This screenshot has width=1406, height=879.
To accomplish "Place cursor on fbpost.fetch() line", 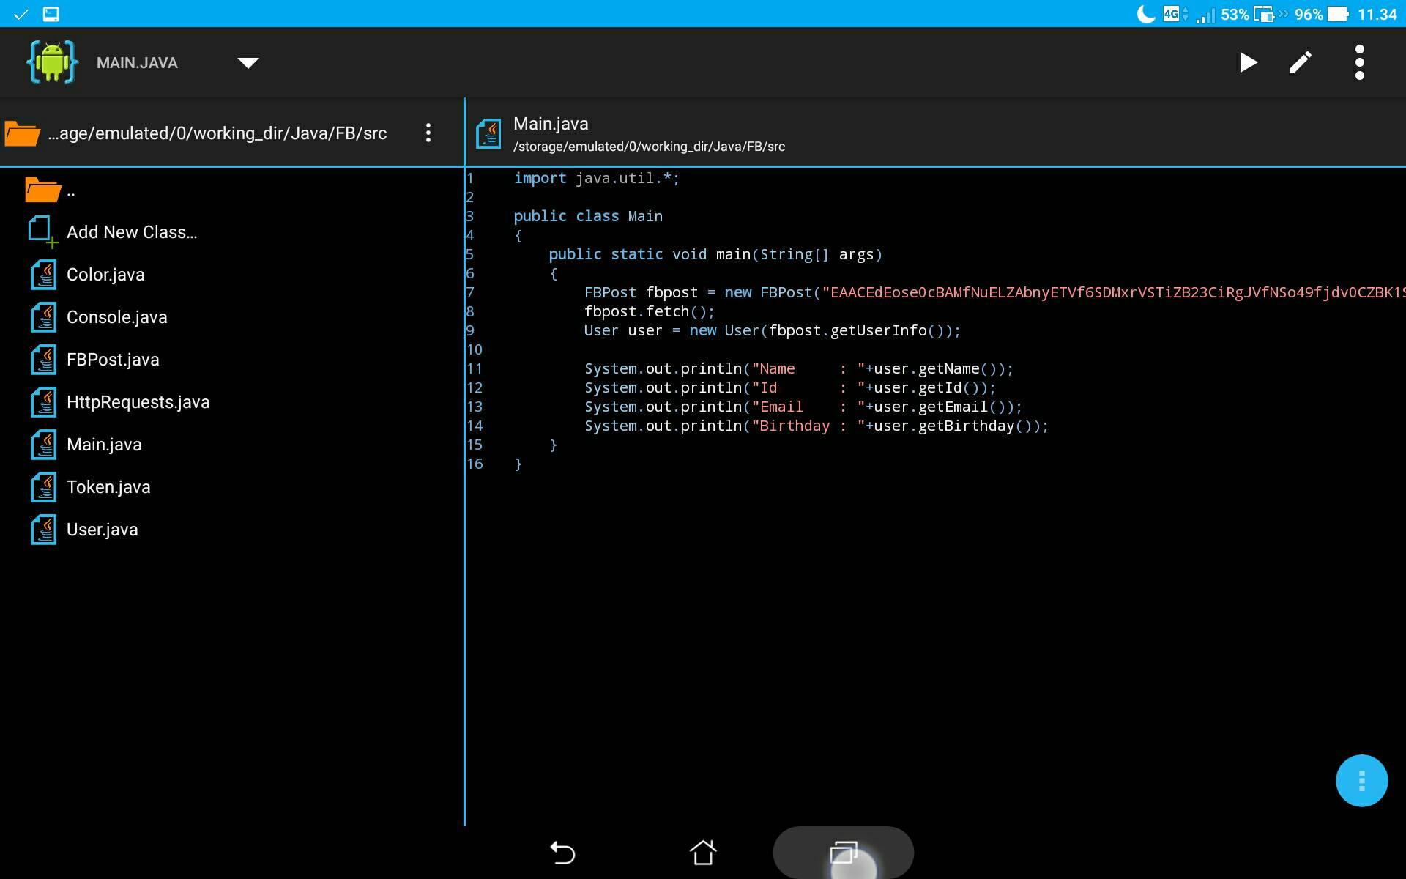I will coord(650,311).
